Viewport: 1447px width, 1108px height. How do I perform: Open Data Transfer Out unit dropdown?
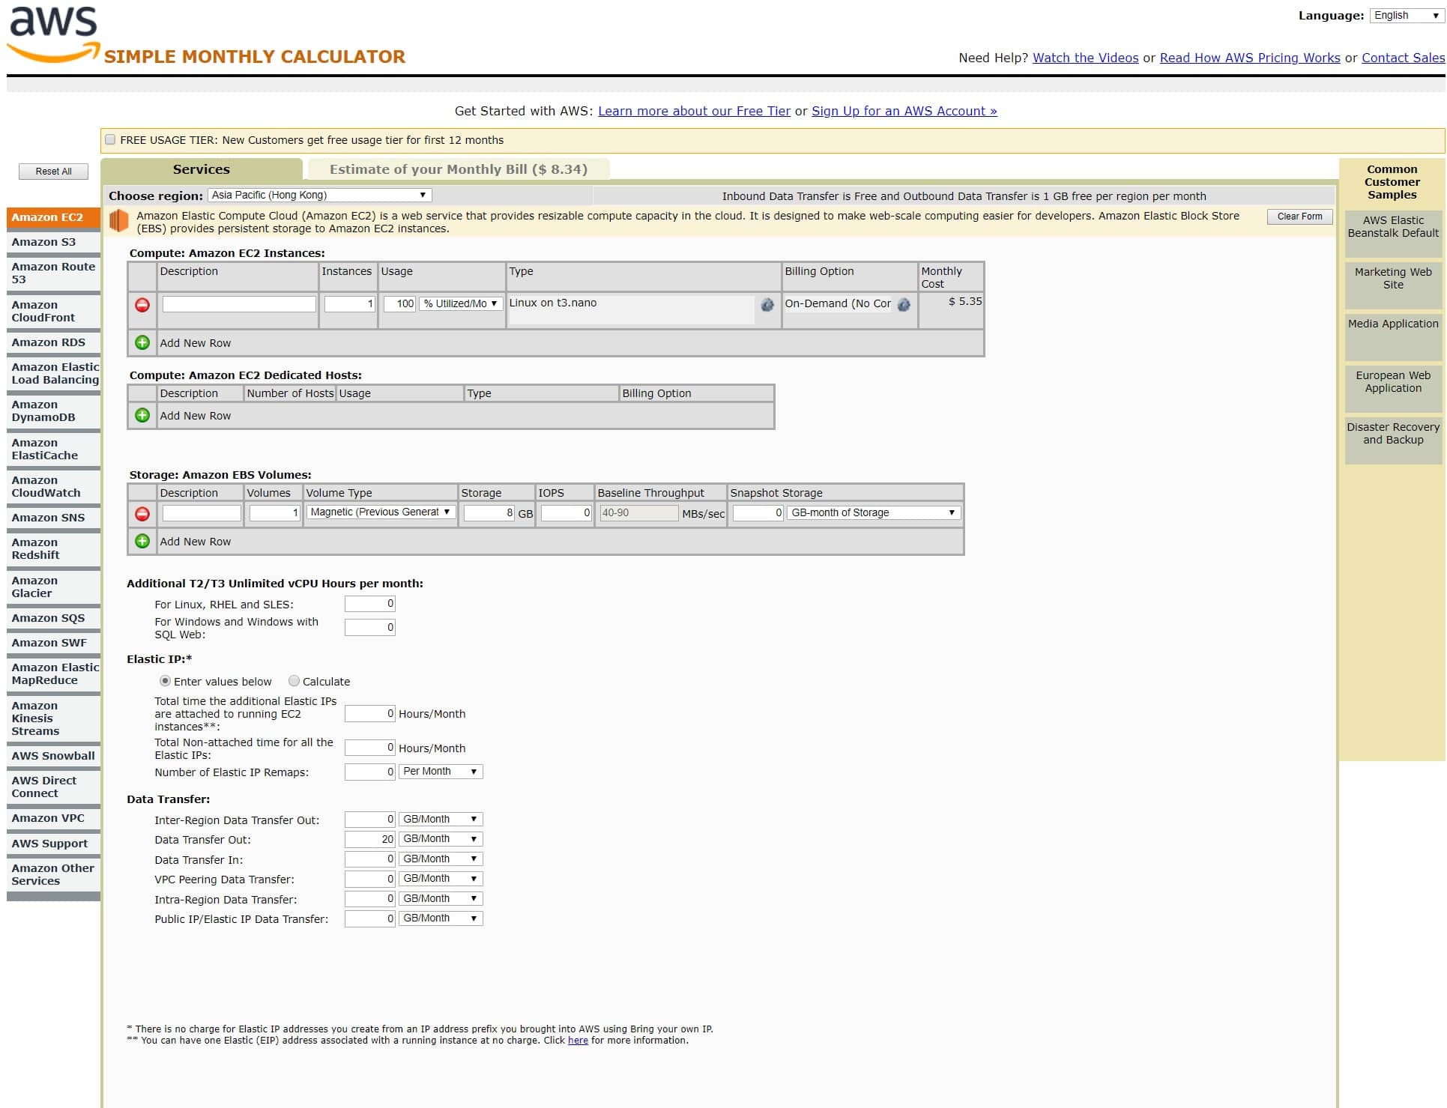pos(441,839)
